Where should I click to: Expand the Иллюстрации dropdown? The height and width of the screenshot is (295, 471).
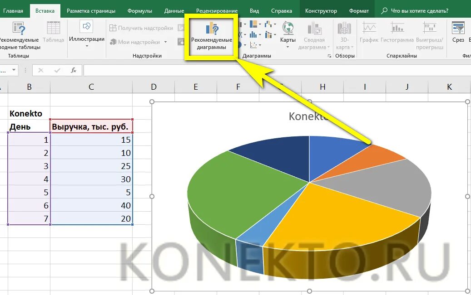(87, 46)
